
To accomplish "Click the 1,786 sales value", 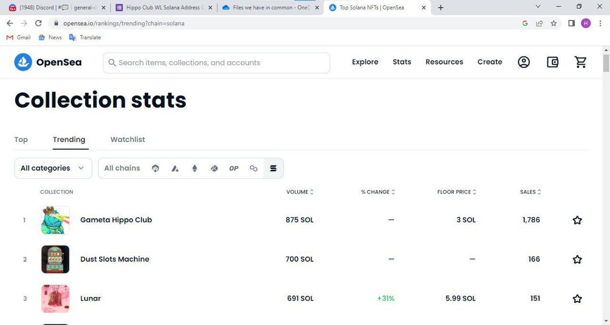I will point(531,220).
